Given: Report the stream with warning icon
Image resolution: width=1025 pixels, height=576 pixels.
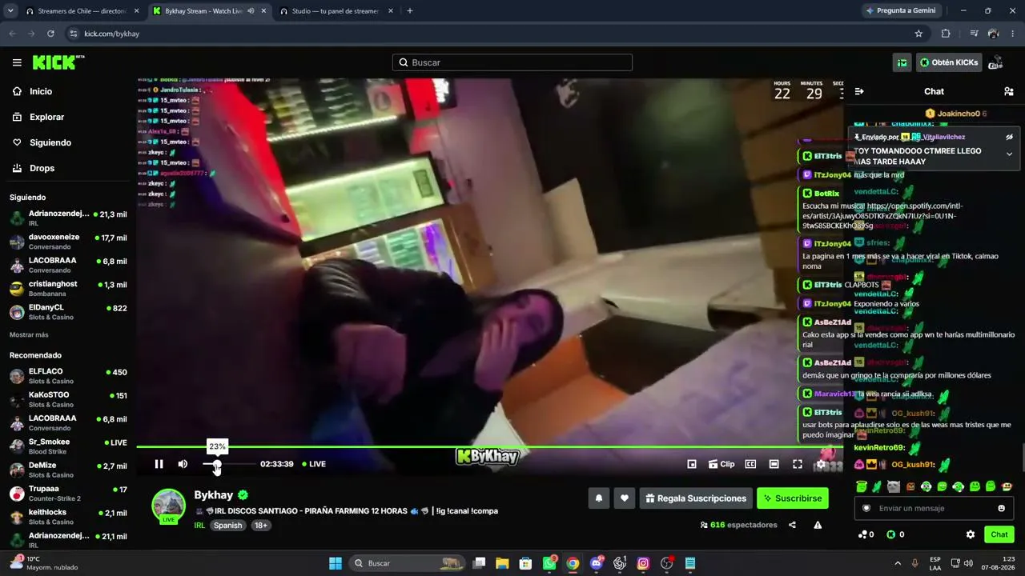Looking at the screenshot, I should [818, 525].
